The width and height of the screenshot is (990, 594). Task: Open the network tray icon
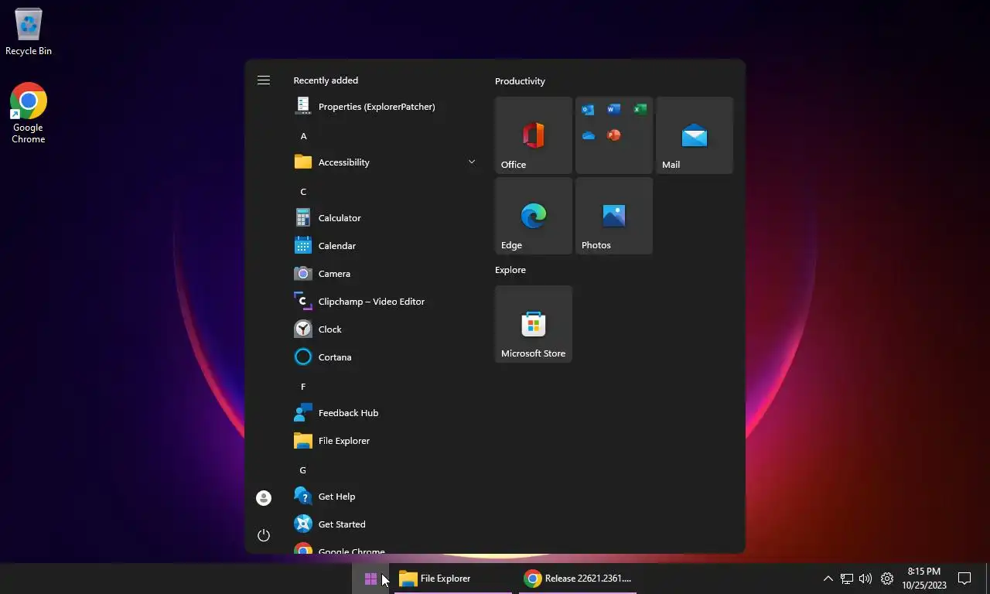coord(847,579)
